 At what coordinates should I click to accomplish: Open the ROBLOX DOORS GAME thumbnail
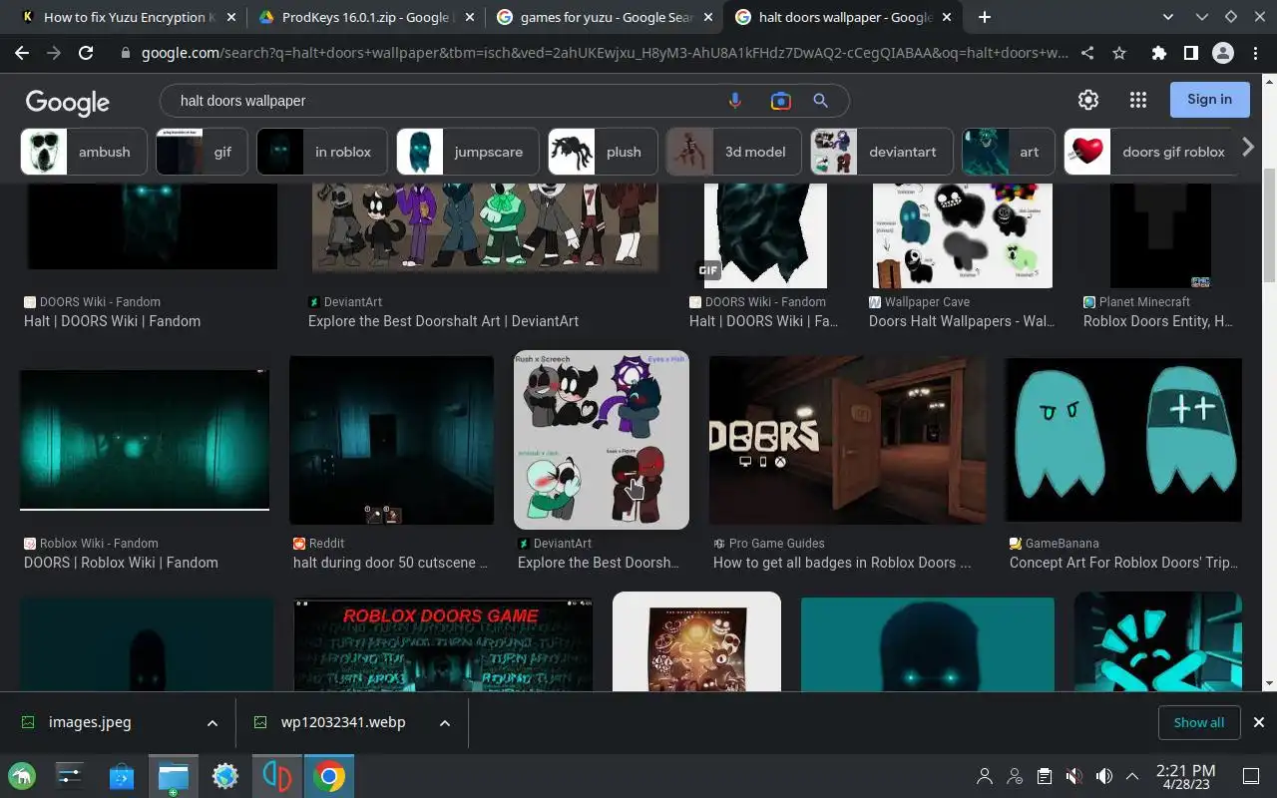pos(443,644)
